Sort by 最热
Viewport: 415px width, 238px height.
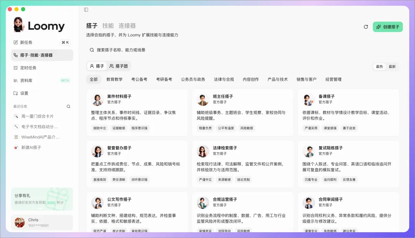pos(380,67)
